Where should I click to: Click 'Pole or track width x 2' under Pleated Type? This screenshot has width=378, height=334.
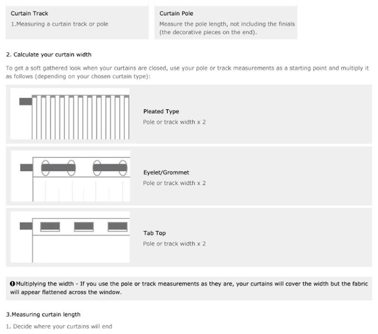[x=174, y=122]
